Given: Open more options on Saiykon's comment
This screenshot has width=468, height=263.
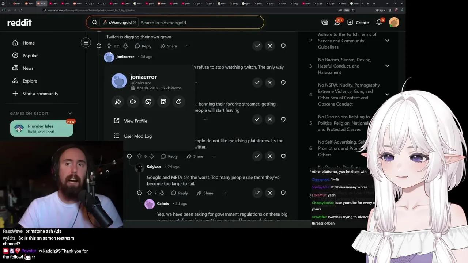Looking at the screenshot, I should coord(224,193).
